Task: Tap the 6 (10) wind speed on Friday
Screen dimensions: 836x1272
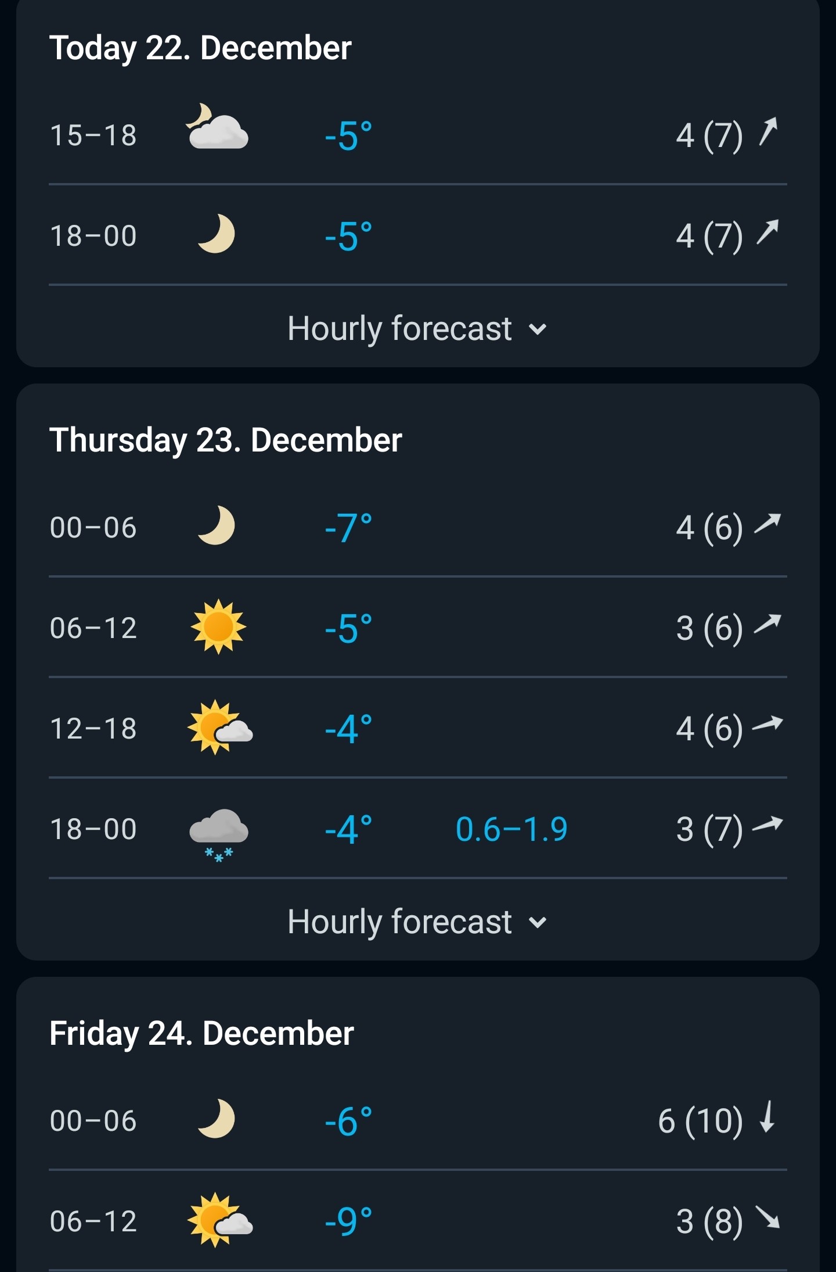Action: click(x=701, y=1121)
